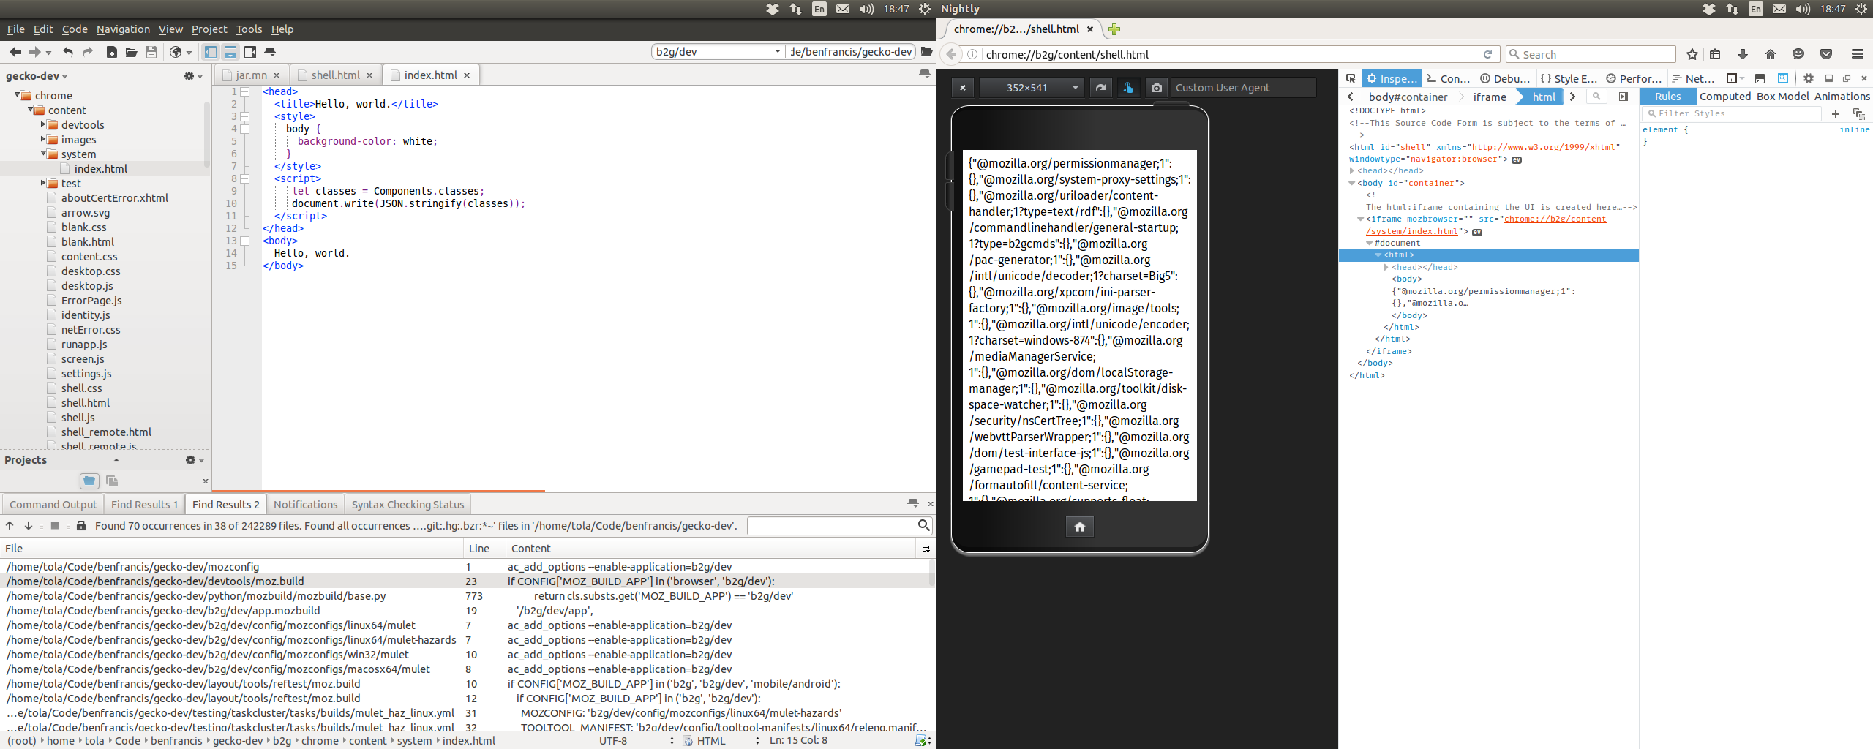1873x749 pixels.
Task: Click the Redo icon in Komodo toolbar
Action: point(88,52)
